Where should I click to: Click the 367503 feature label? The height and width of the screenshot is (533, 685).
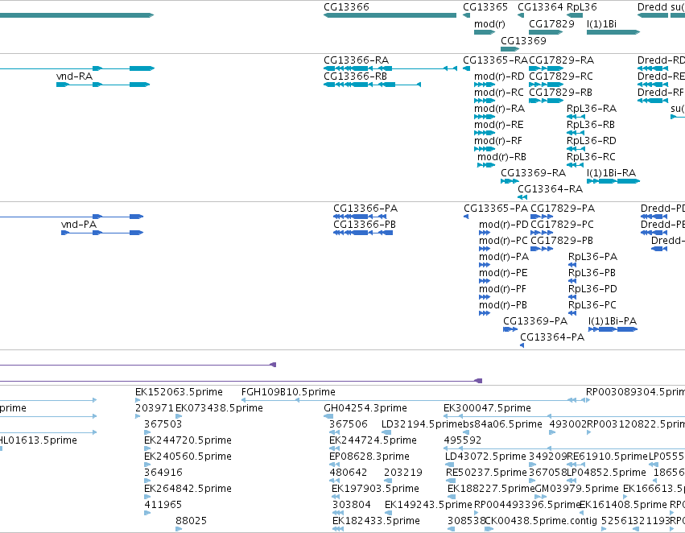point(163,424)
